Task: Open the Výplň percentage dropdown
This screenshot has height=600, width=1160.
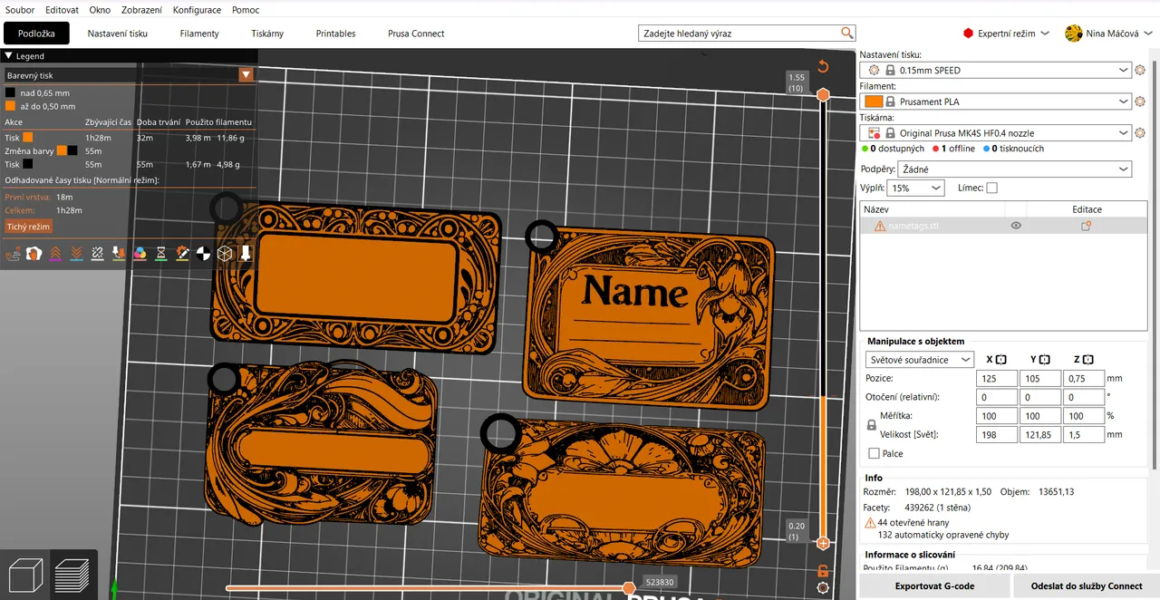Action: coord(915,188)
